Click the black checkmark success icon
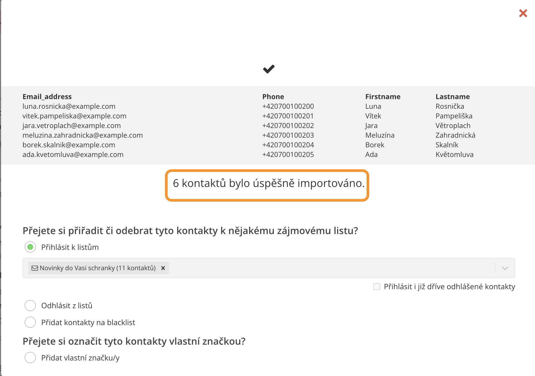 click(x=269, y=69)
